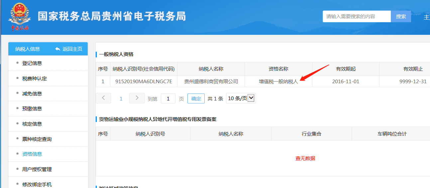The height and width of the screenshot is (188, 430).
Task: Focus the search content input field
Action: 356,16
